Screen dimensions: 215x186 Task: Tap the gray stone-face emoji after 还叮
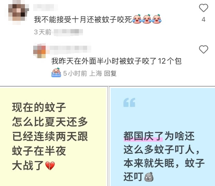(x=149, y=177)
